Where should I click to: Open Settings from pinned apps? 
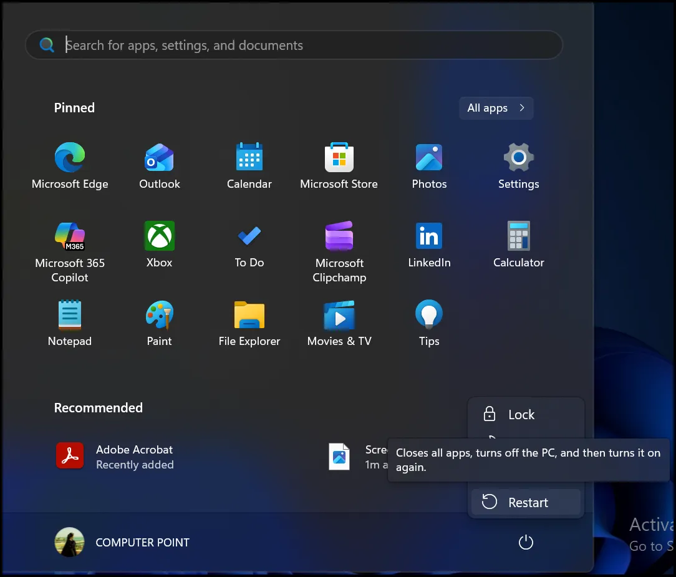tap(519, 165)
